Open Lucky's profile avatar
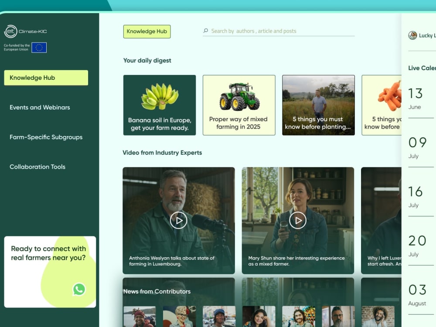 click(412, 35)
